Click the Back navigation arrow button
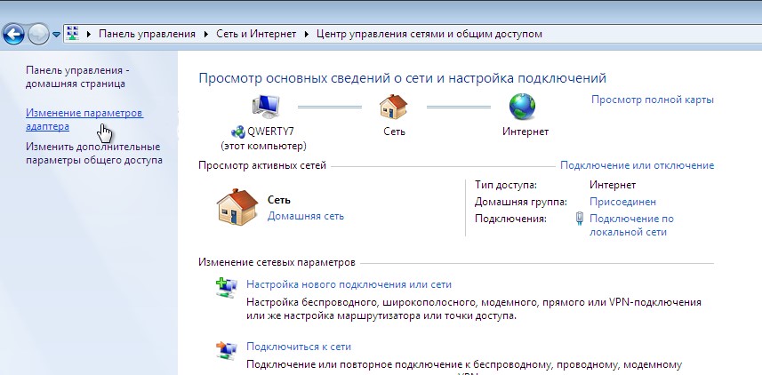Viewport: 762px width, 375px height. [13, 35]
